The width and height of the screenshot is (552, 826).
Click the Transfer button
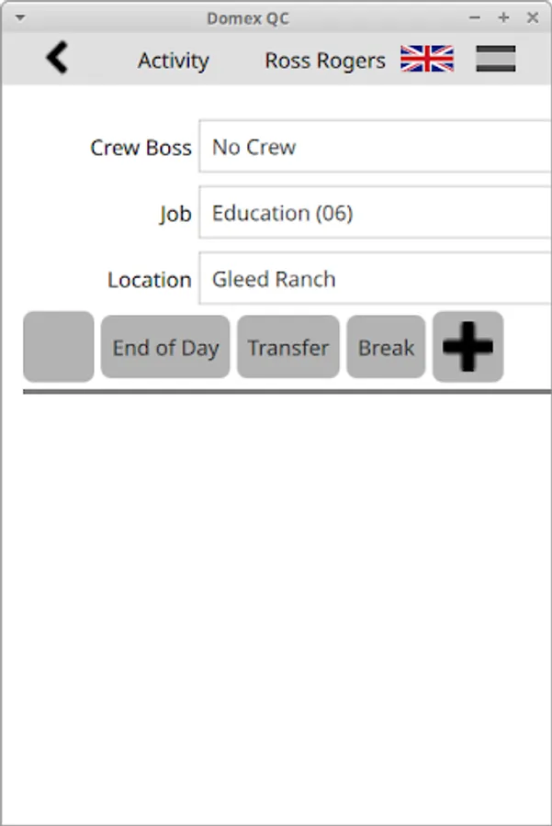pyautogui.click(x=287, y=347)
